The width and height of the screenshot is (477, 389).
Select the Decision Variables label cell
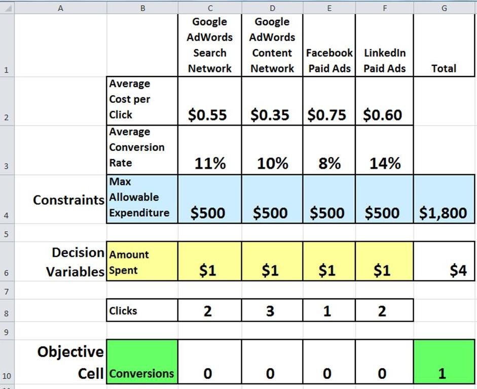point(60,262)
